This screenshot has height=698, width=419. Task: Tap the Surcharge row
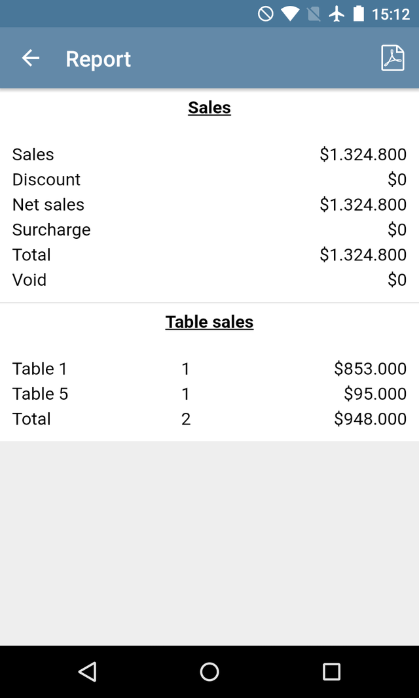[x=209, y=230]
